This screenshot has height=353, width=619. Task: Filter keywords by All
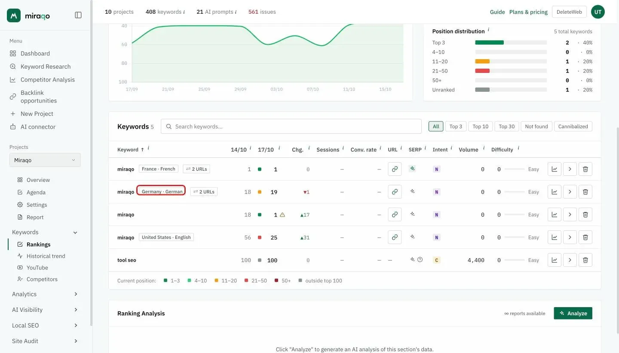(x=436, y=127)
